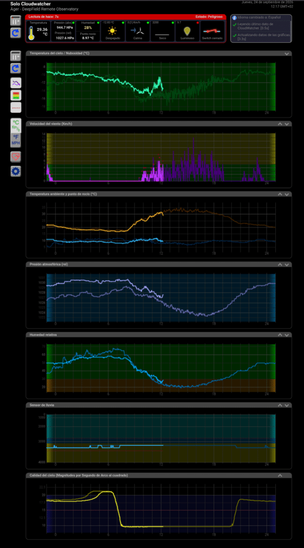Click the refresh icon beside the readings panel
This screenshot has width=304, height=548.
pyautogui.click(x=15, y=33)
